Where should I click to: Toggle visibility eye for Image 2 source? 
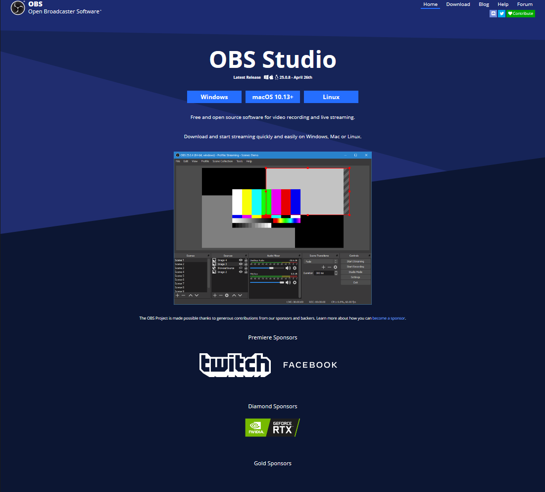coord(241,272)
